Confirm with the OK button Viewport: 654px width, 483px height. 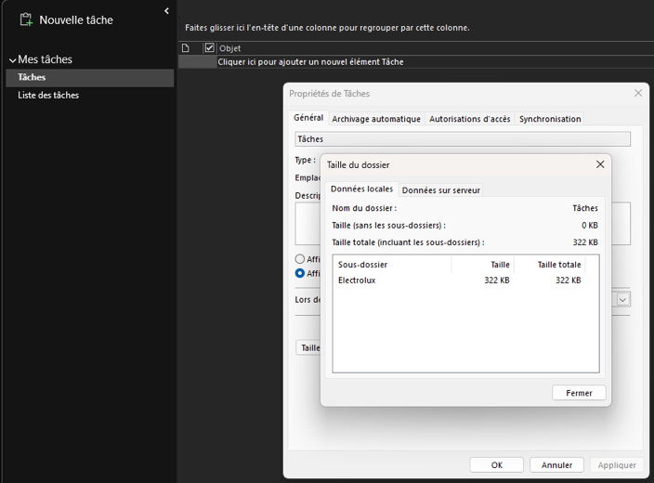pos(496,465)
